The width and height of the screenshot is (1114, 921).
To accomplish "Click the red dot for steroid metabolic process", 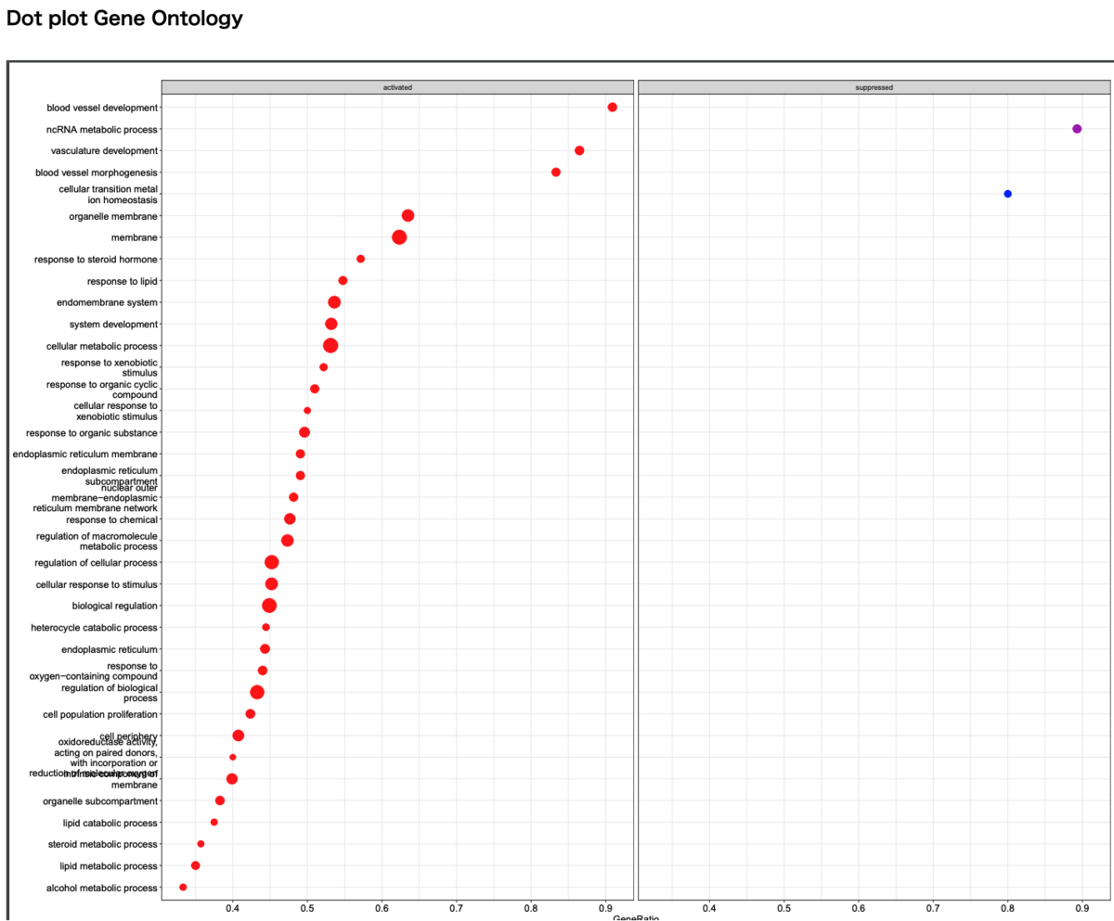I will click(x=201, y=844).
